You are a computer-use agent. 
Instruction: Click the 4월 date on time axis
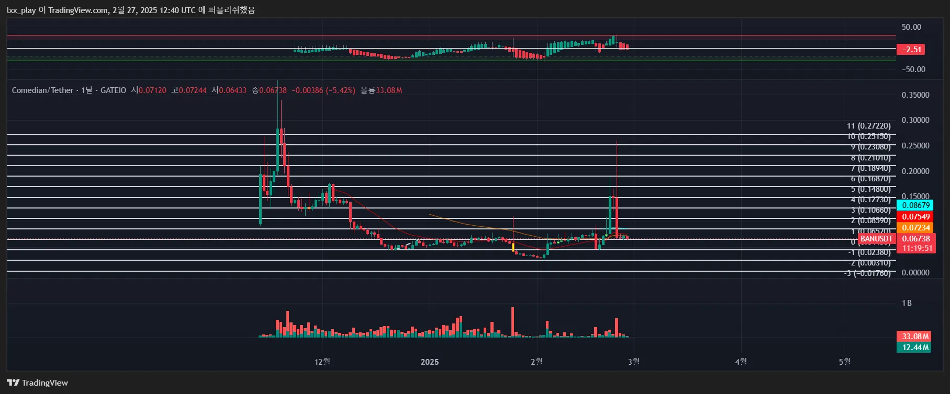[741, 362]
